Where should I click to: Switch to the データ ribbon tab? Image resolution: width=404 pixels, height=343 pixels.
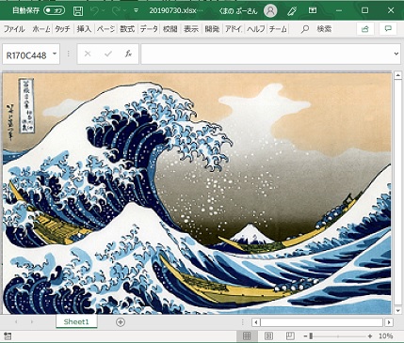tap(149, 29)
